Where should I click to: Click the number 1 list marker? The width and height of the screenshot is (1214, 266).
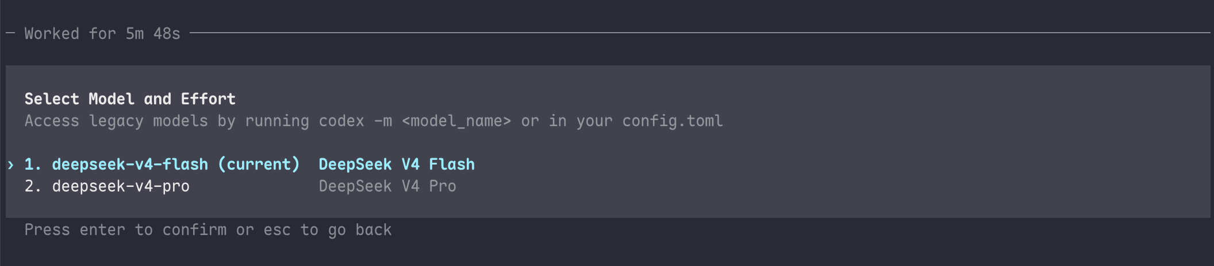(33, 165)
